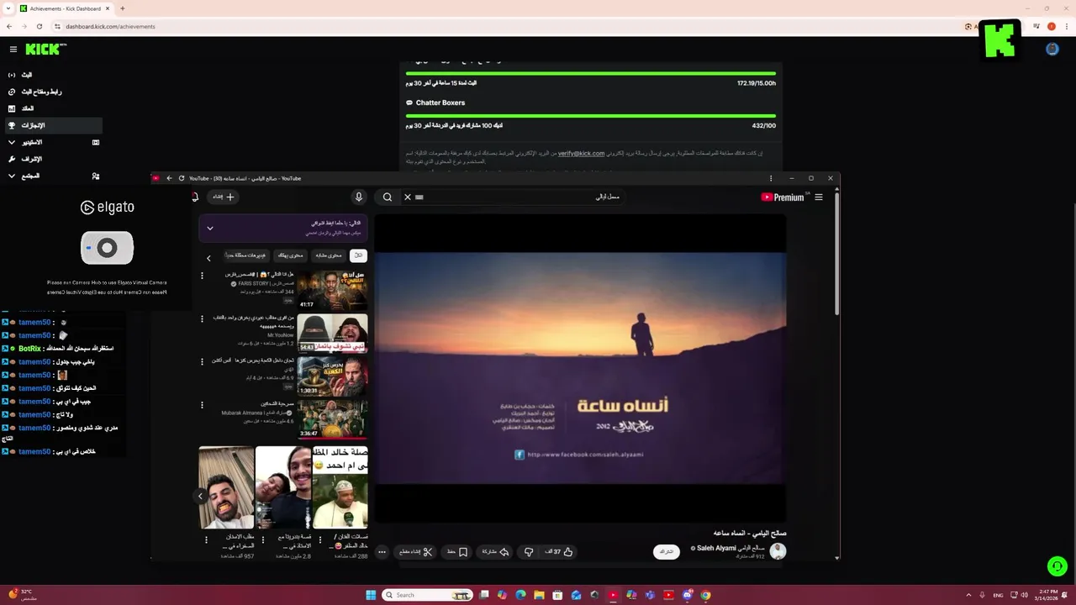The height and width of the screenshot is (605, 1076).
Task: Dislike the current video
Action: [529, 552]
